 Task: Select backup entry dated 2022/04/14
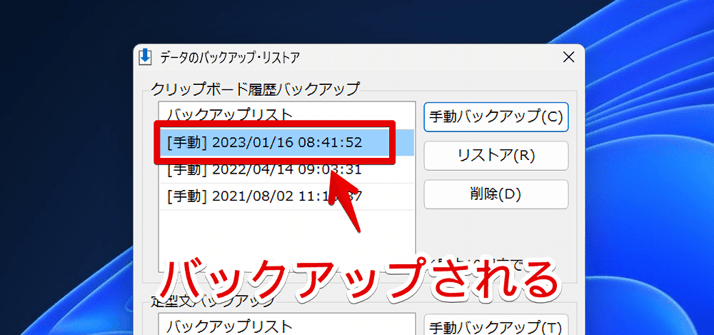286,169
